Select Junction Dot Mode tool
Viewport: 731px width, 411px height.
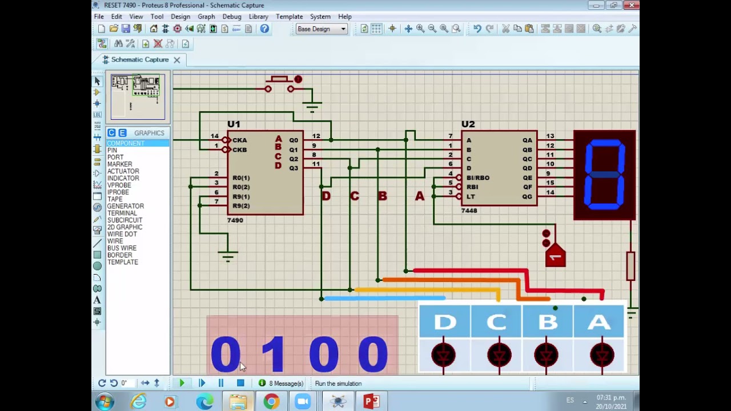tap(97, 103)
